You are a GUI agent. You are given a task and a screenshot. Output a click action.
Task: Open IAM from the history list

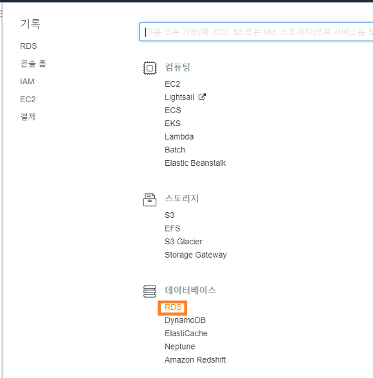(27, 82)
